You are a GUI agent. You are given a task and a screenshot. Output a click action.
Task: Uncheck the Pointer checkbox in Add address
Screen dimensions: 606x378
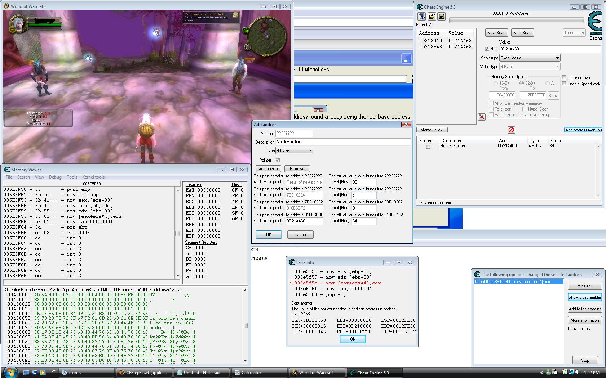[277, 160]
